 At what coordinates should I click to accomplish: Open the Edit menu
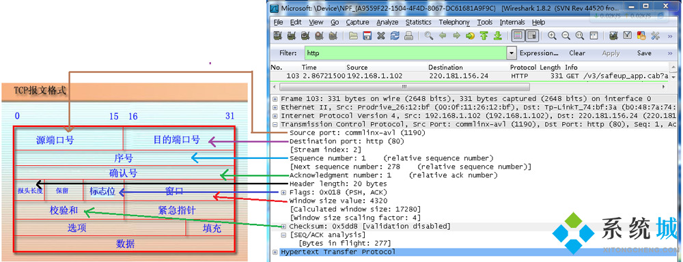(296, 23)
